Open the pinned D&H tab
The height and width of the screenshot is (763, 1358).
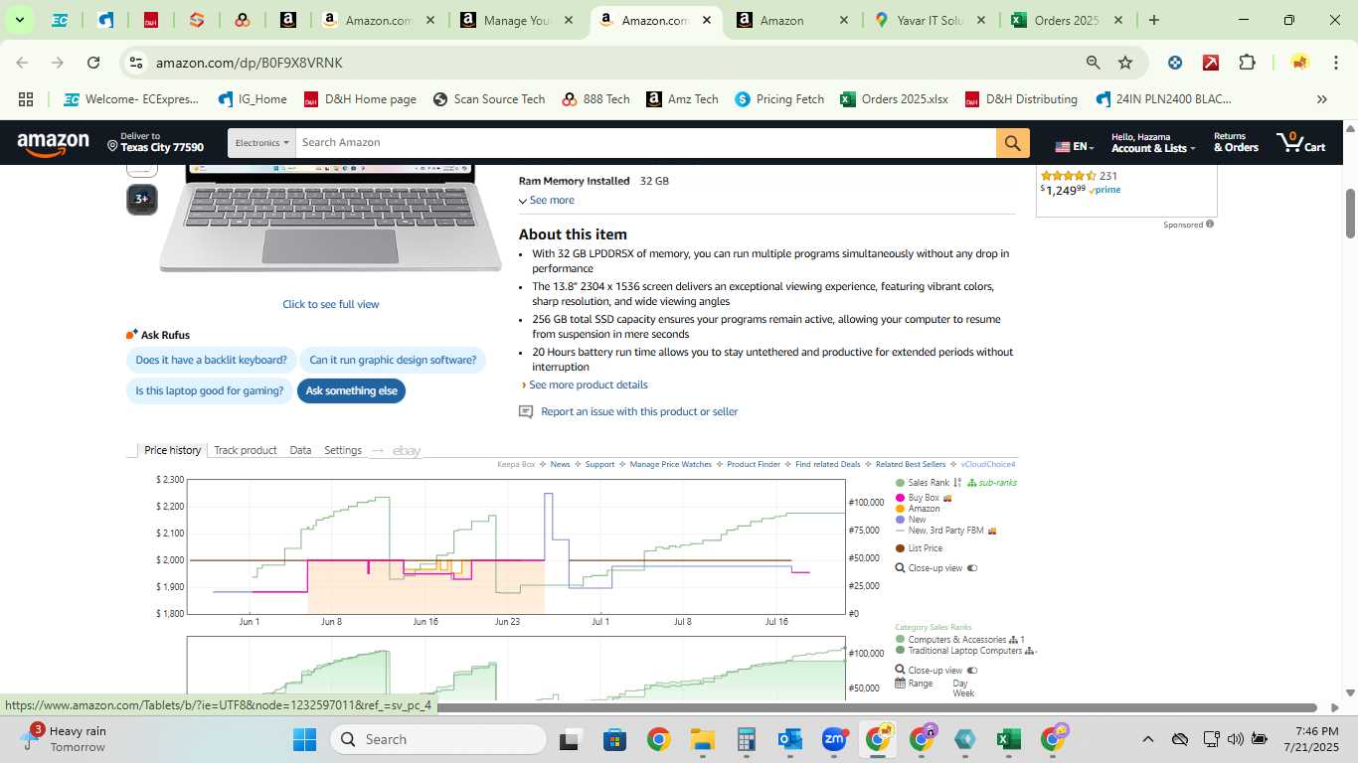(151, 20)
